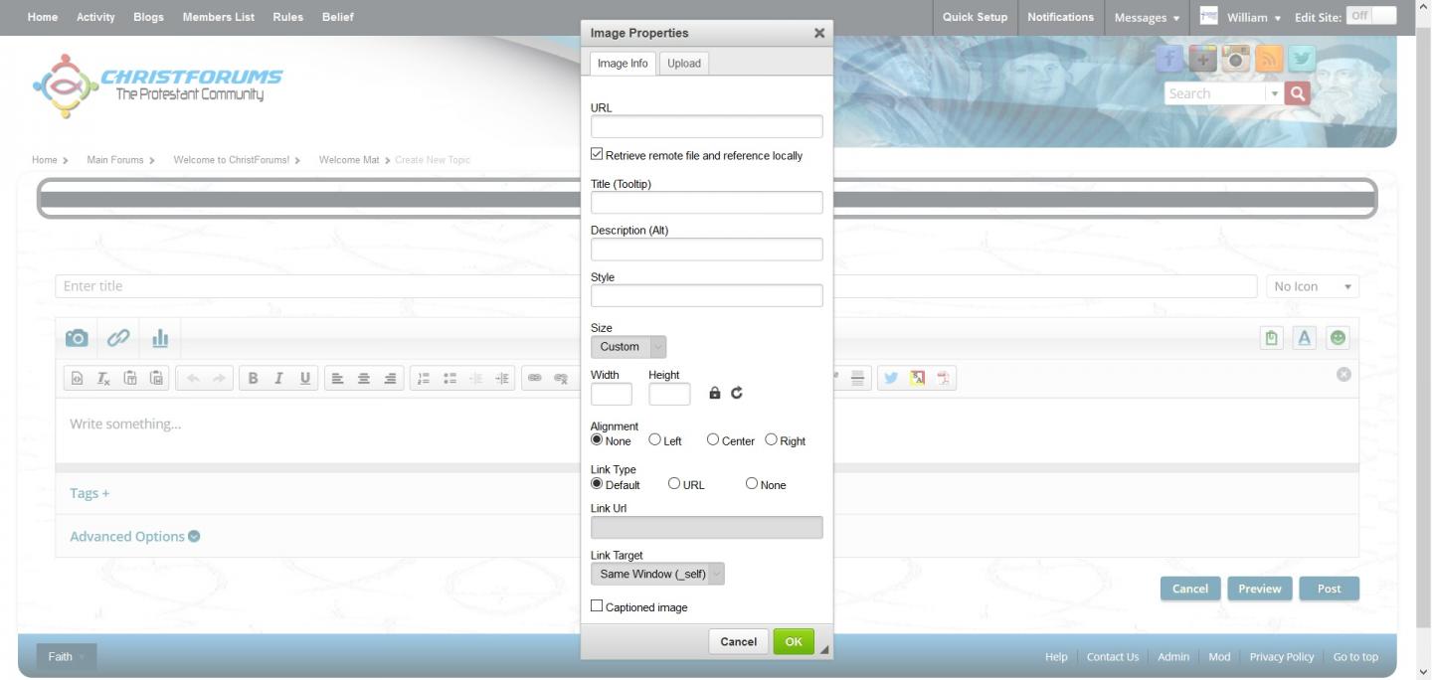Toggle source code view icon

pyautogui.click(x=77, y=378)
